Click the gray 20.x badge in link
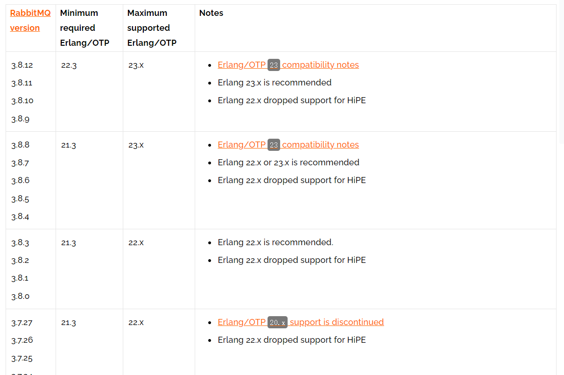Image resolution: width=564 pixels, height=375 pixels. pyautogui.click(x=277, y=322)
